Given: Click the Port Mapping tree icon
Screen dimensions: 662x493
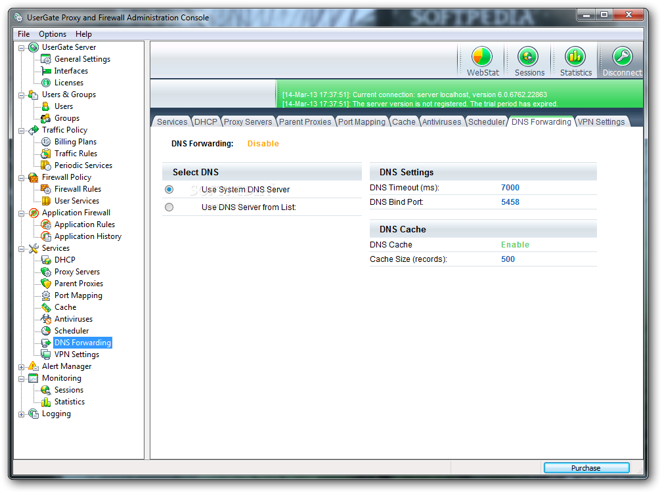Looking at the screenshot, I should pos(46,295).
